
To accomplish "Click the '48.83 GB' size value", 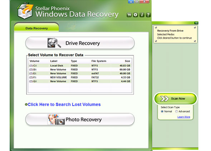I will pos(125,66).
